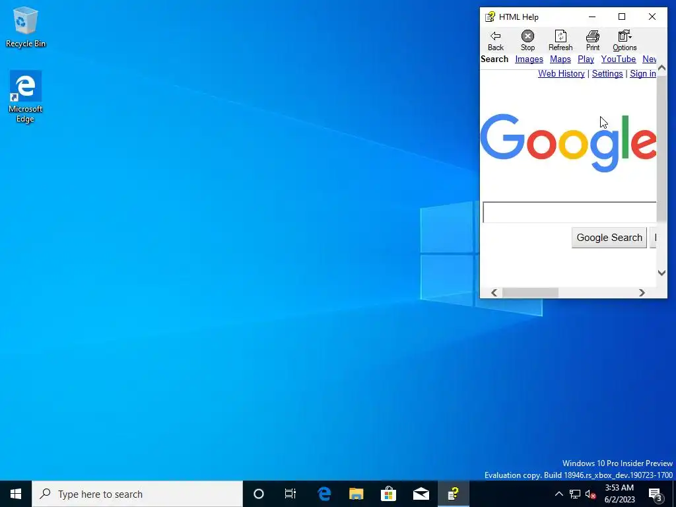Image resolution: width=676 pixels, height=507 pixels.
Task: Focus the Google search text box
Action: click(570, 212)
